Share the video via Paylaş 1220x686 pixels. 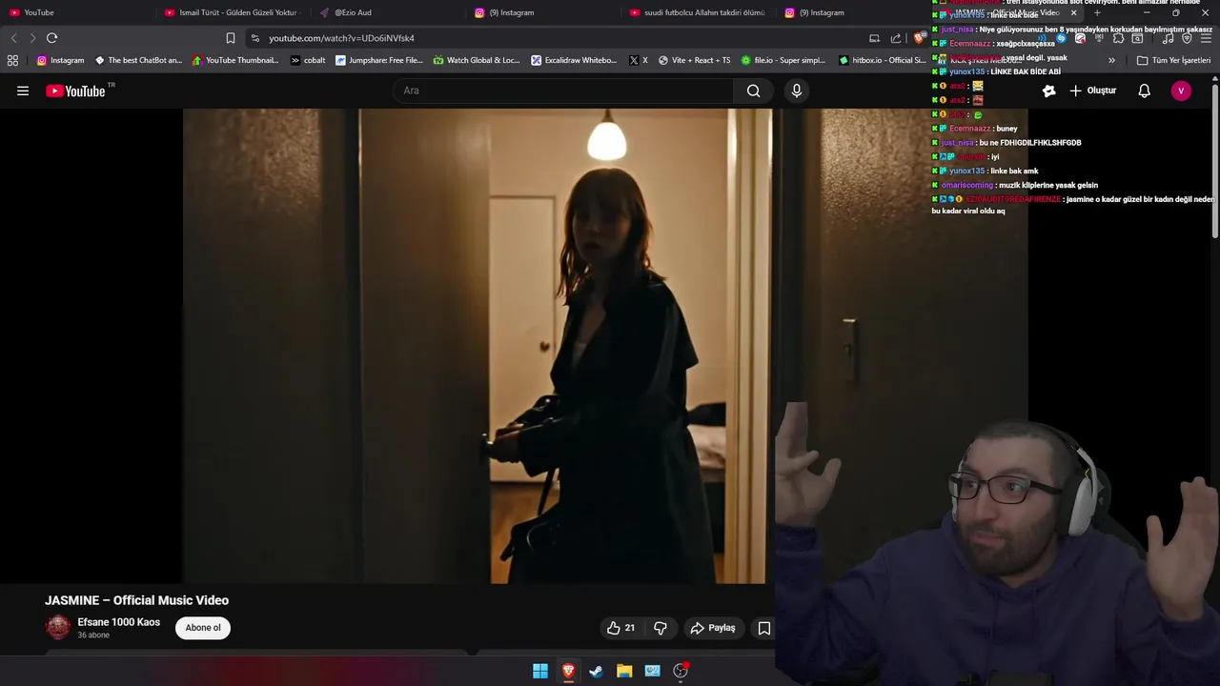coord(713,628)
